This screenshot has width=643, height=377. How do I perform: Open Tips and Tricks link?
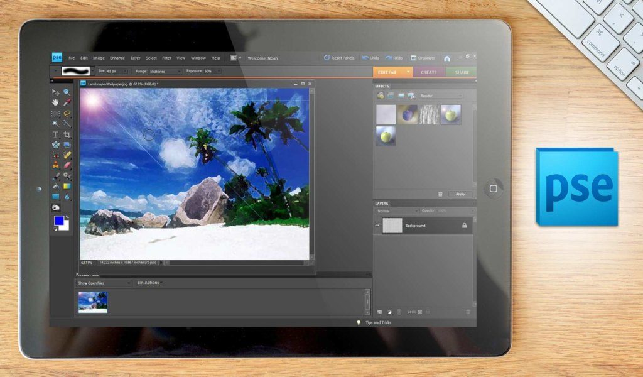point(378,323)
